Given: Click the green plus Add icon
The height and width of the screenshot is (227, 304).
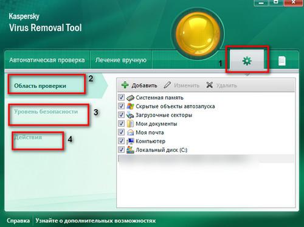Looking at the screenshot, I should click(125, 85).
